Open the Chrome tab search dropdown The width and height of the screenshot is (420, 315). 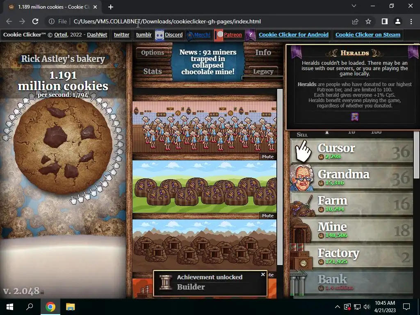(x=354, y=6)
